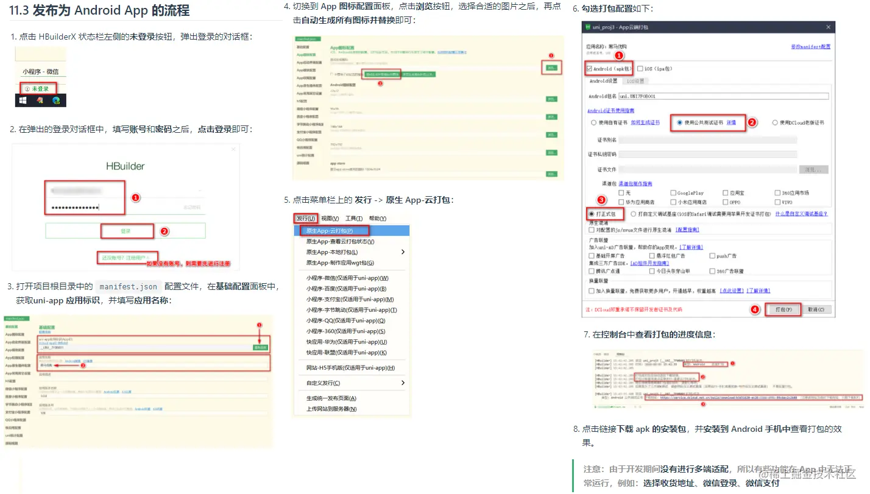This screenshot has height=494, width=870.
Task: Open the 渠道包制作指南 link
Action: click(635, 183)
